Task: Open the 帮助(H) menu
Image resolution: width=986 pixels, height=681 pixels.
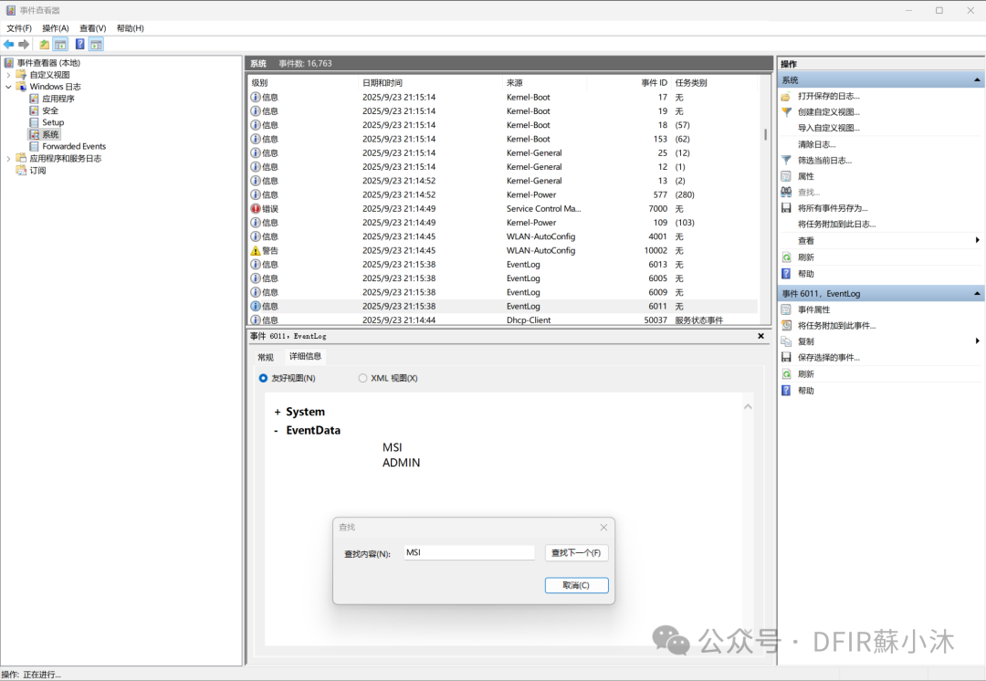Action: coord(131,28)
